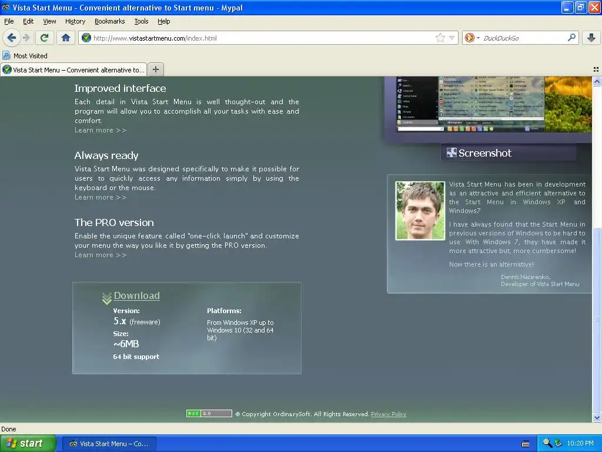This screenshot has height=452, width=602.
Task: Click the keyboard icon in the taskbar
Action: point(526,444)
